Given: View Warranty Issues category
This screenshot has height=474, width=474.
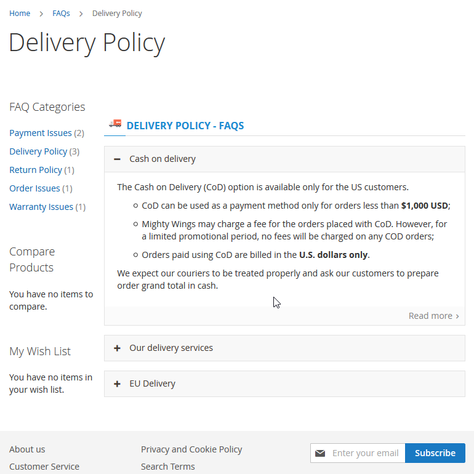Looking at the screenshot, I should click(41, 207).
